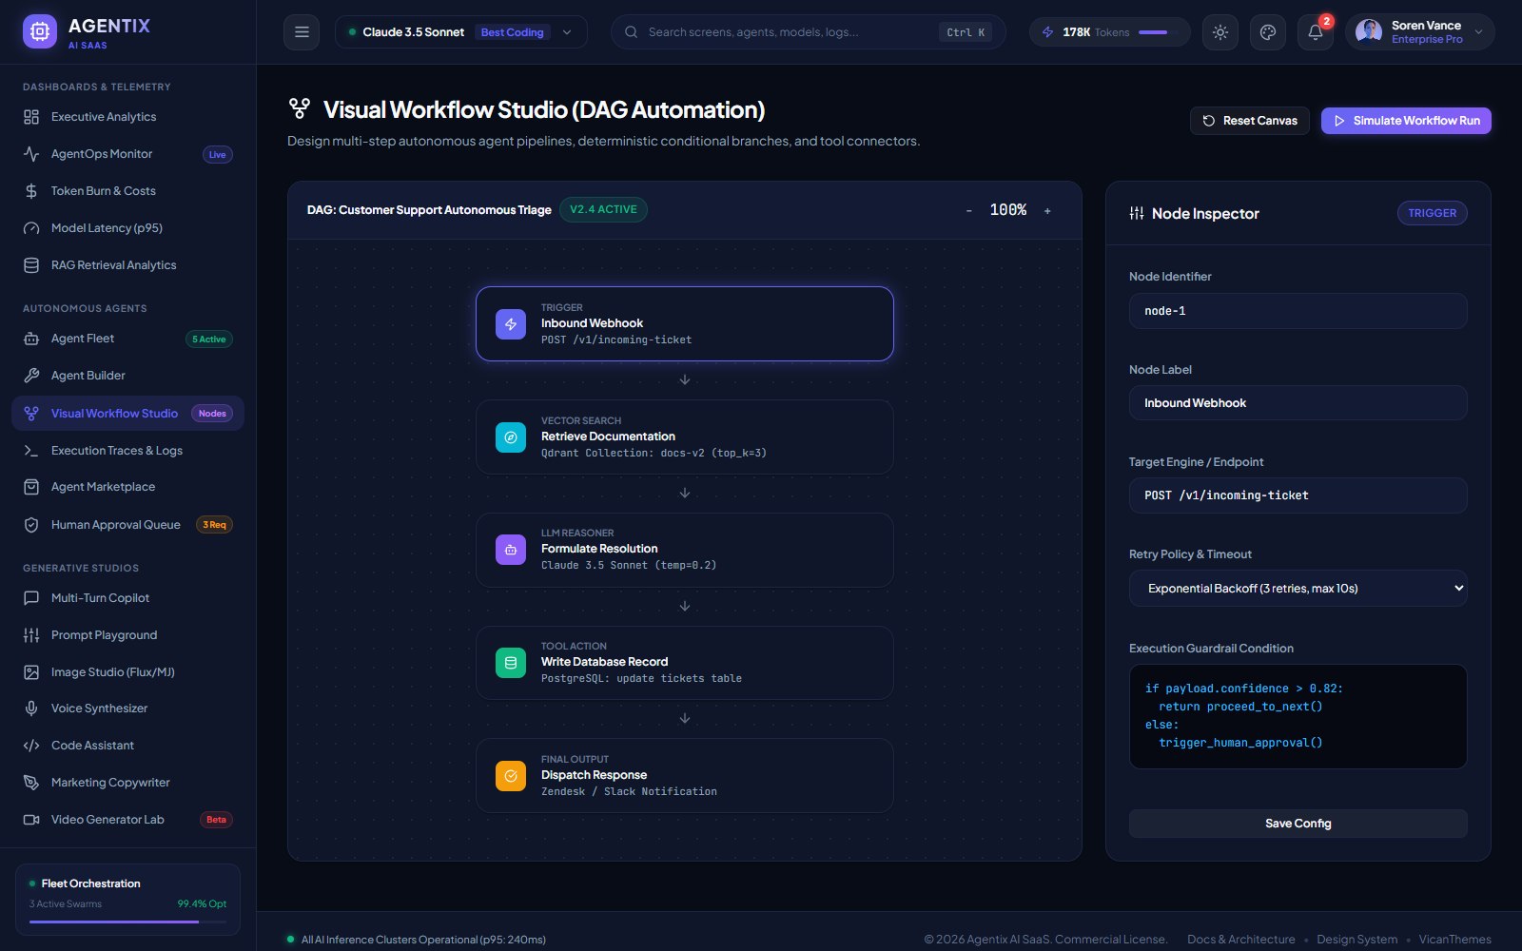Click Simulate Workflow Run
Viewport: 1522px width, 951px height.
coord(1406,121)
